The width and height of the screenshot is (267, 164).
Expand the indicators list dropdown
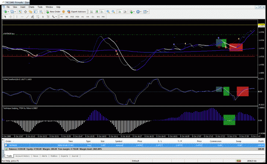point(134,12)
